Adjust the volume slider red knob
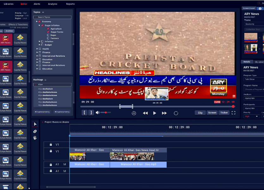Viewport: 264px width, 190px height. tap(106, 112)
